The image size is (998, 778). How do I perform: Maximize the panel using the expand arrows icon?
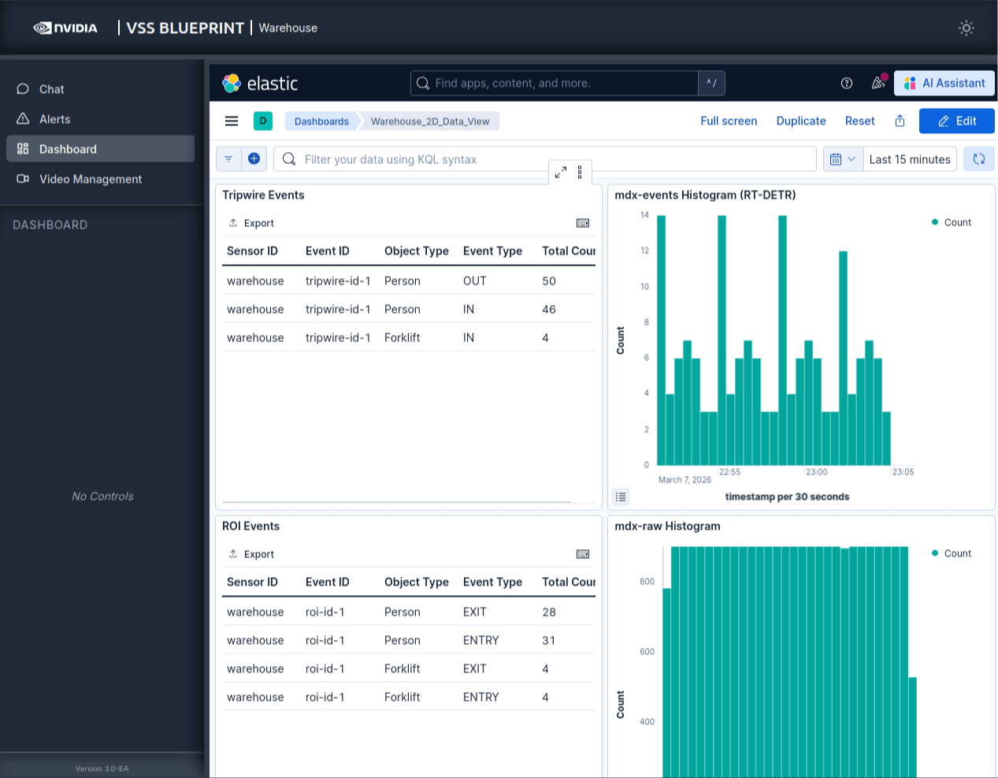(x=561, y=172)
